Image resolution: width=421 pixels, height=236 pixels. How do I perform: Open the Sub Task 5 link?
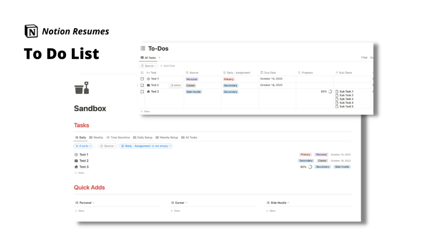[346, 107]
